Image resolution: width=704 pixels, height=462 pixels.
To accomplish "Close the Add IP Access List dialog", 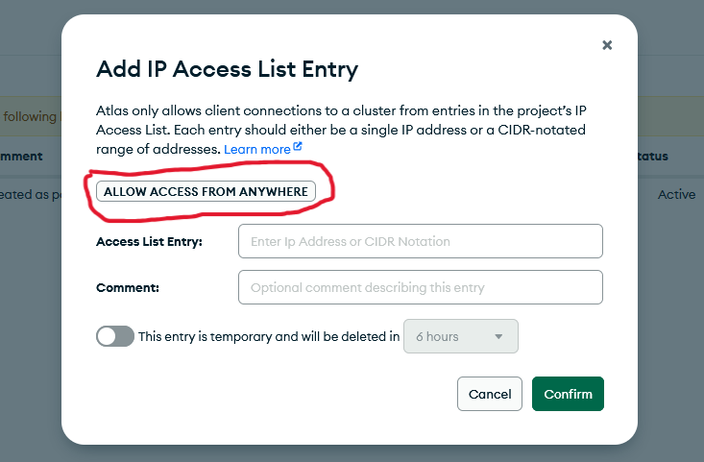I will (607, 45).
